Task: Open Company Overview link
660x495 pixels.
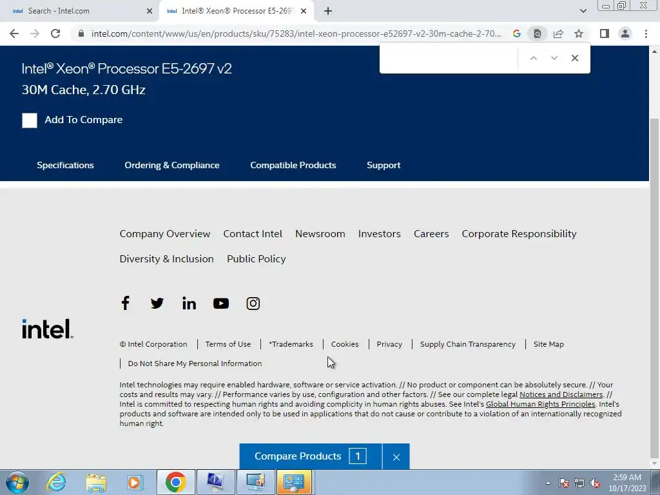Action: (164, 233)
